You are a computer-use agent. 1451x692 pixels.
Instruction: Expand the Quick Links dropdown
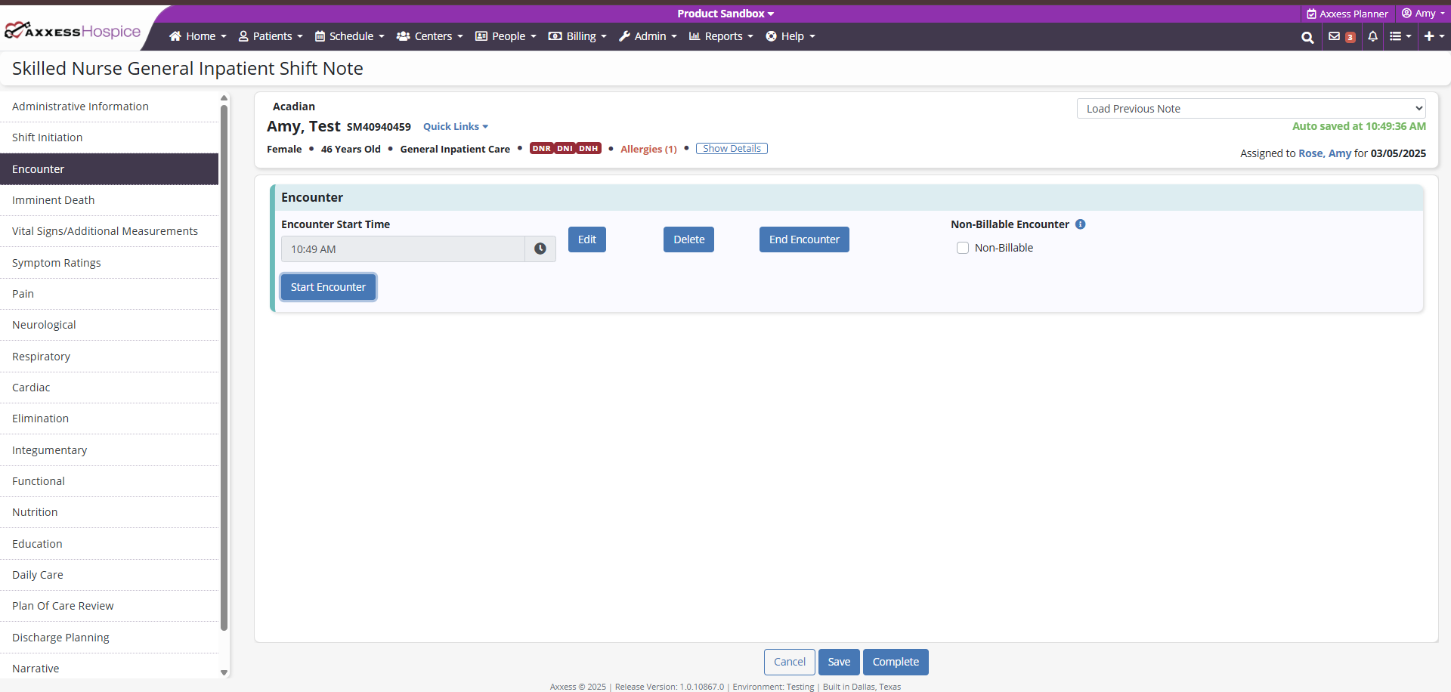click(456, 127)
